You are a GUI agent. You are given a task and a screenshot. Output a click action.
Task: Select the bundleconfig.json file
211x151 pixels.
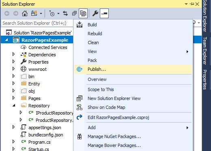pos(46,135)
